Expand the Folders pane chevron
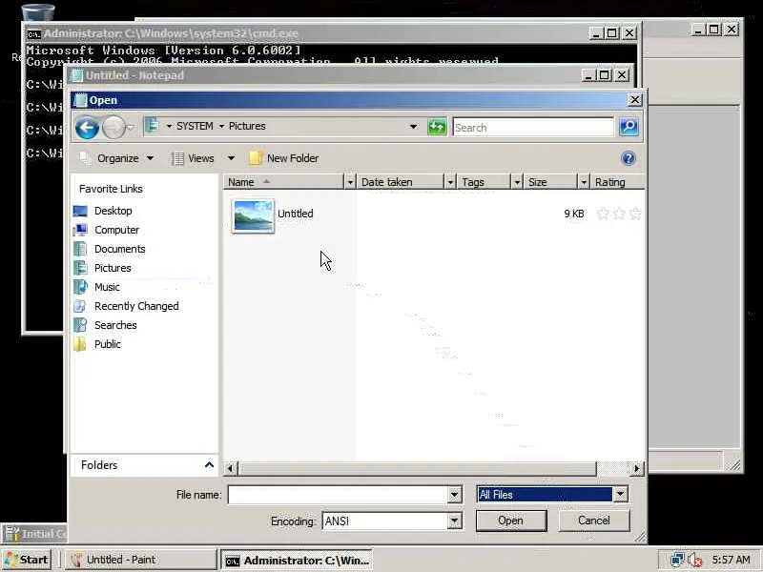Viewport: 763px width, 572px height. pos(209,465)
